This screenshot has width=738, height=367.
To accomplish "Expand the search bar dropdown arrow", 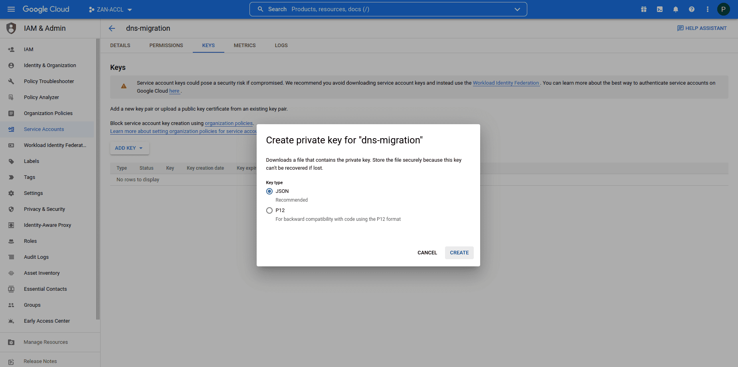I will pos(517,9).
